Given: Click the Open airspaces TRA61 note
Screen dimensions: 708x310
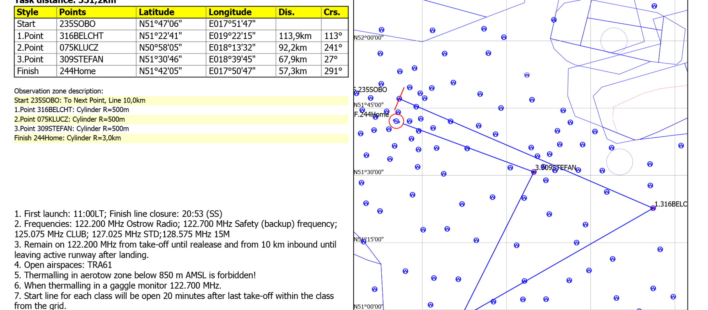Looking at the screenshot, I should click(63, 265).
